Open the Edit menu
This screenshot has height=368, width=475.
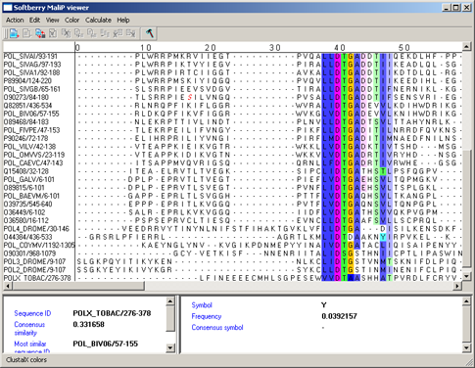point(34,20)
